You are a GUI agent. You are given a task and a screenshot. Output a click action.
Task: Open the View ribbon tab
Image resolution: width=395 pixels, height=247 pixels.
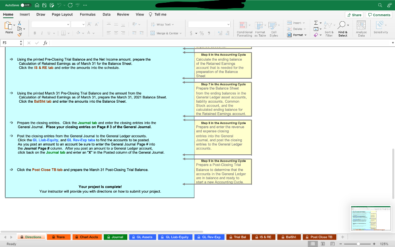pyautogui.click(x=140, y=14)
